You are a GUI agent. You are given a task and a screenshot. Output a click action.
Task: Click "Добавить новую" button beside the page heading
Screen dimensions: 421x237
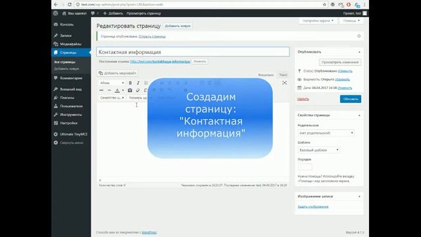coord(178,26)
